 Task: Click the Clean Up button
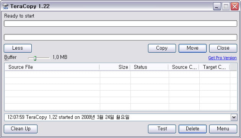point(21,129)
